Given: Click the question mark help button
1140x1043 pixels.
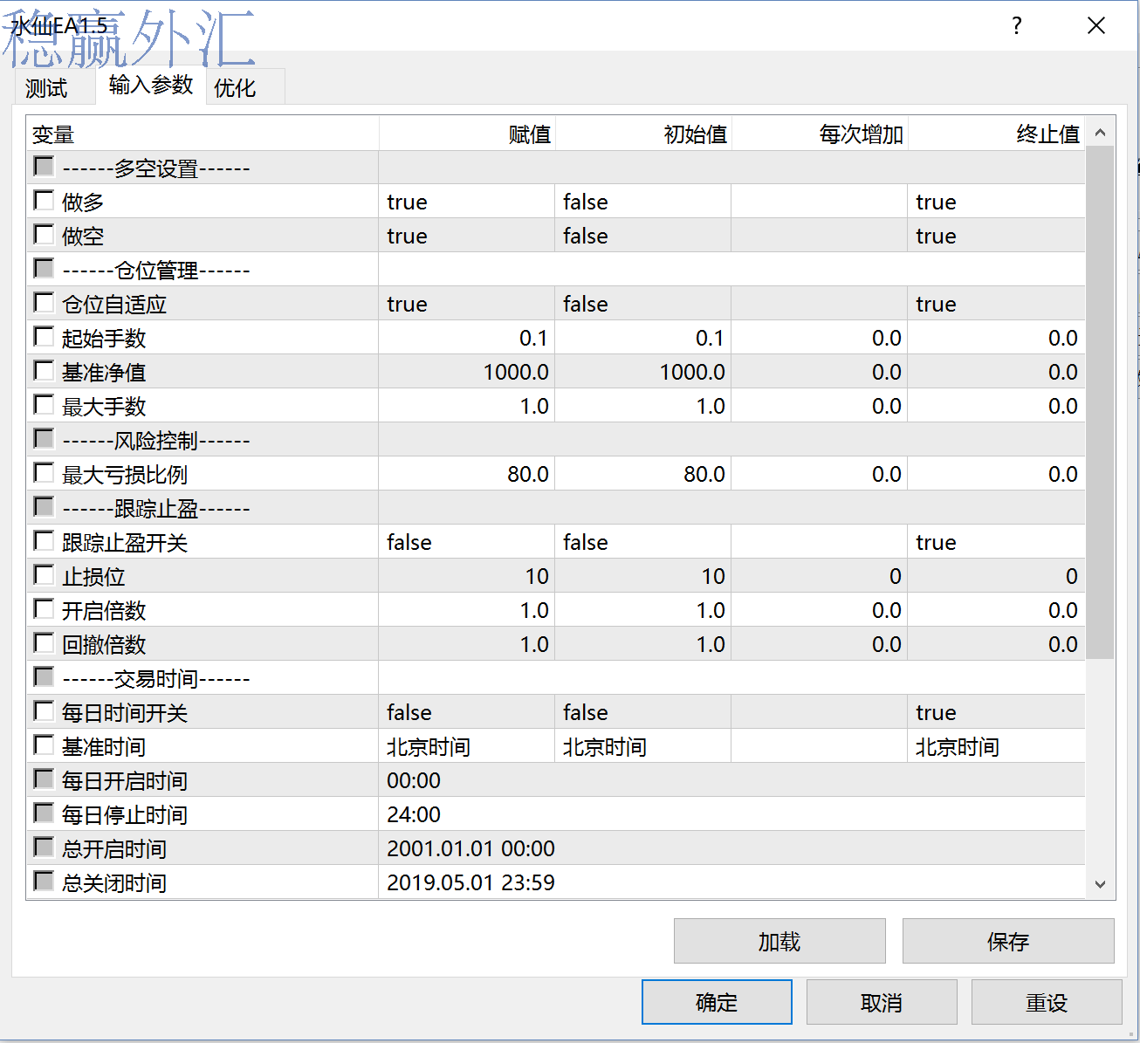Looking at the screenshot, I should point(1017,25).
